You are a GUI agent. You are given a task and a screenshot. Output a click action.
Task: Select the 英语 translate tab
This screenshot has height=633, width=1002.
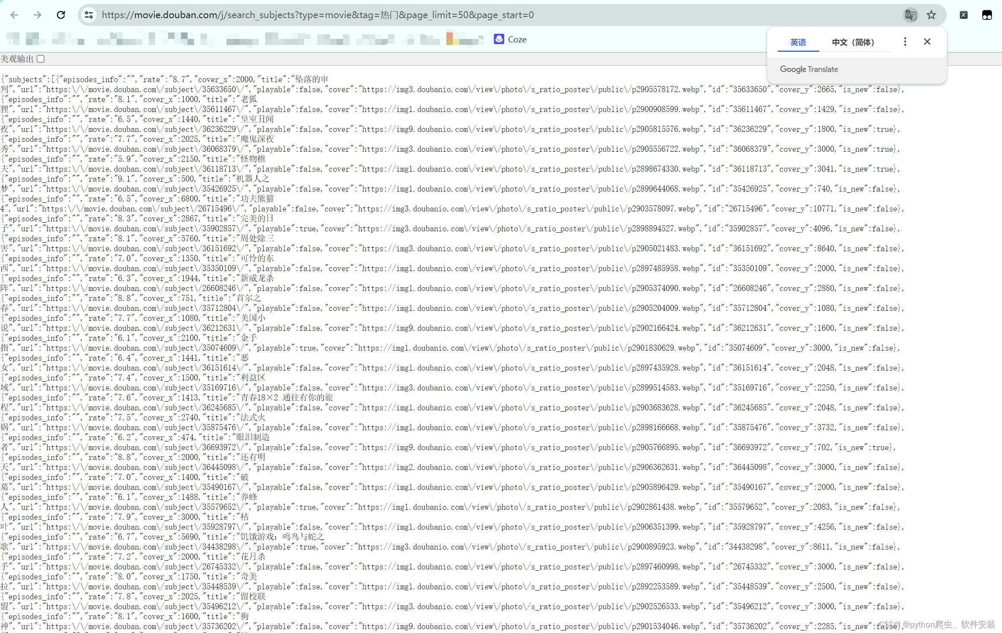(798, 42)
